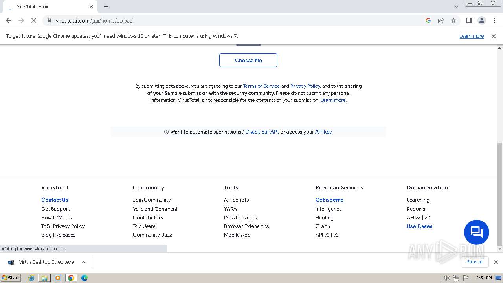Open Intelligence premium service link
The image size is (503, 283).
[329, 209]
